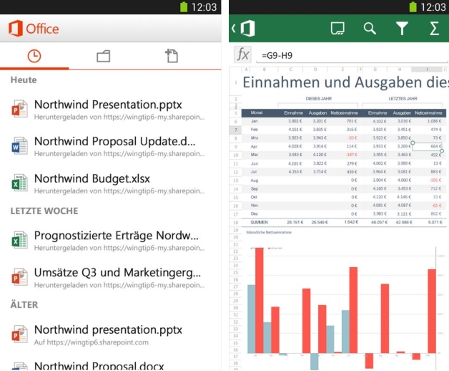Switch to the folder locations tab
Screen dimensions: 449x371
pos(103,56)
